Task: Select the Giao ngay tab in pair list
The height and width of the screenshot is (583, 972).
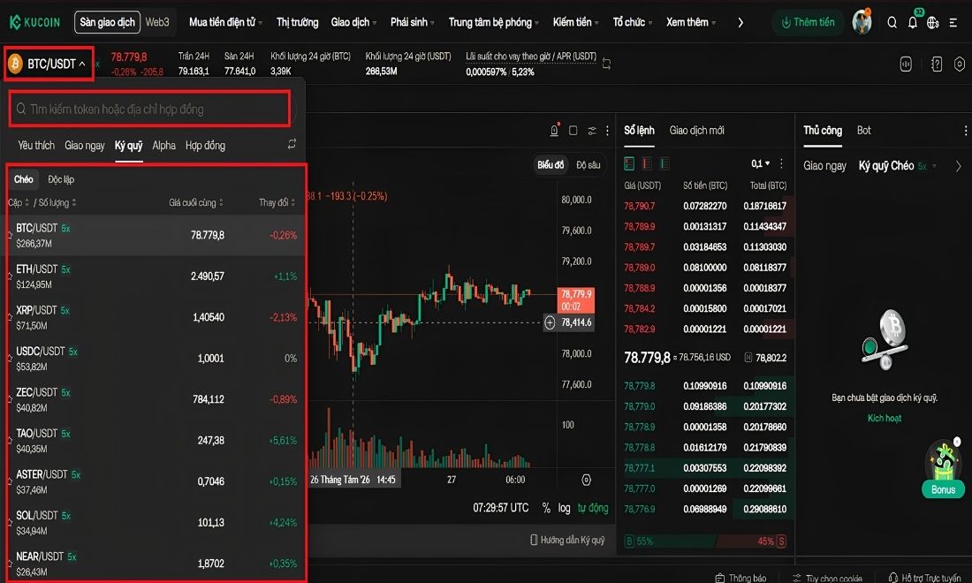Action: 84,145
